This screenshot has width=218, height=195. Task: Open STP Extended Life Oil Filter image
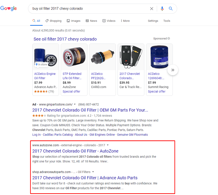[74, 57]
